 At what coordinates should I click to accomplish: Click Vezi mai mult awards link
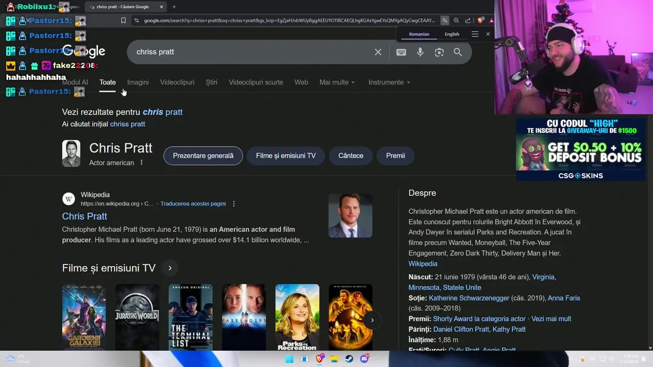pyautogui.click(x=551, y=319)
